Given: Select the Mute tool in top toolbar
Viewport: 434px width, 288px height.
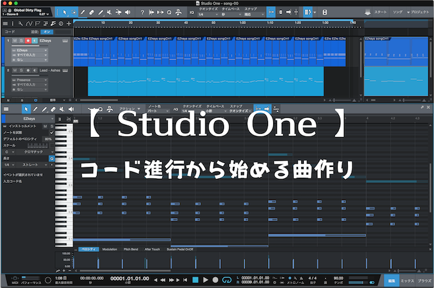Looking at the screenshot, I should (109, 12).
